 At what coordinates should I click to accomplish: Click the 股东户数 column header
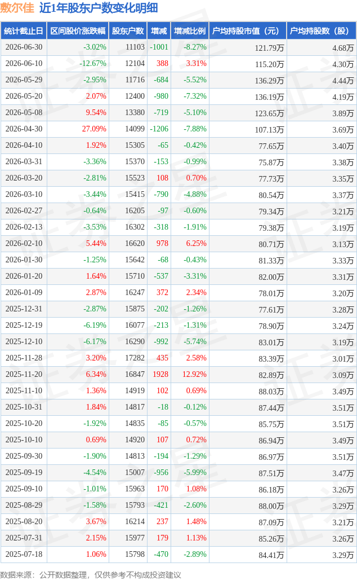[128, 31]
